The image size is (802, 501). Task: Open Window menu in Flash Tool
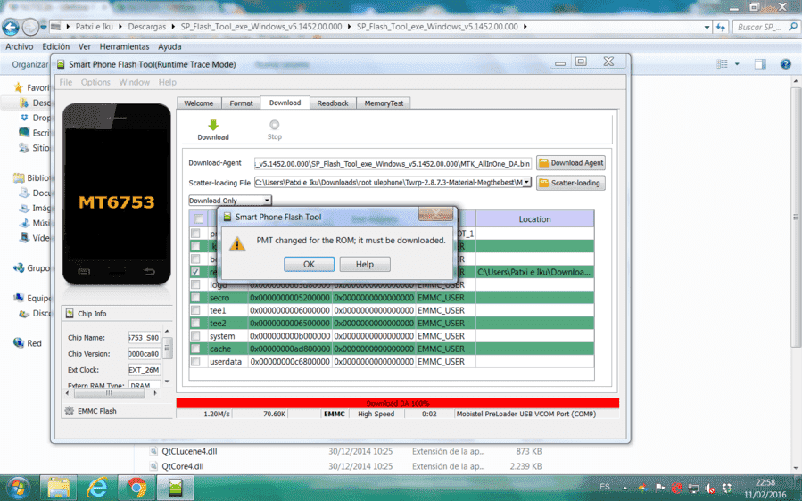pyautogui.click(x=134, y=82)
